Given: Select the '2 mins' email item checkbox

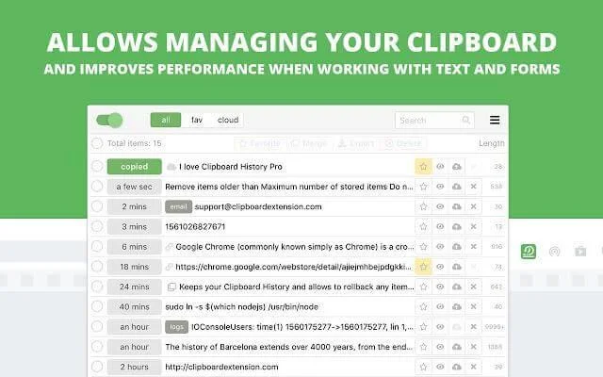Looking at the screenshot, I should point(97,206).
